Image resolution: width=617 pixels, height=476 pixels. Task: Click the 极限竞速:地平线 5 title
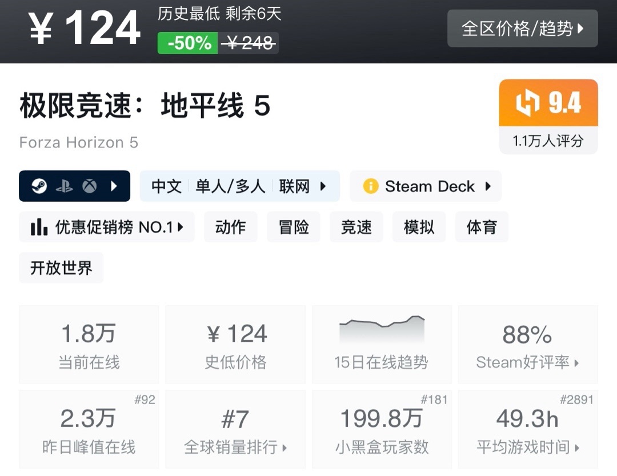click(145, 106)
